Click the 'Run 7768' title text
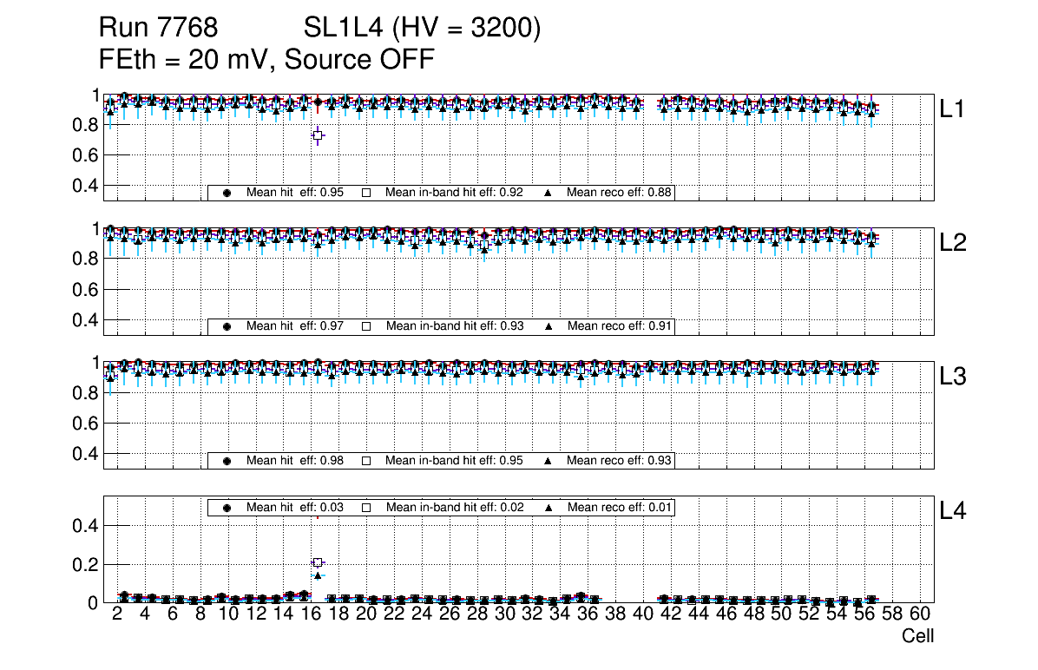This screenshot has width=1038, height=670. [158, 29]
